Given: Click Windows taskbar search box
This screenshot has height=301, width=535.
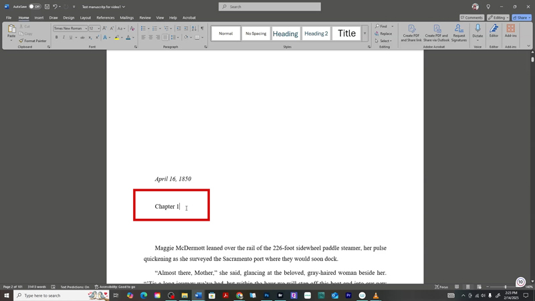Looking at the screenshot, I should point(62,295).
